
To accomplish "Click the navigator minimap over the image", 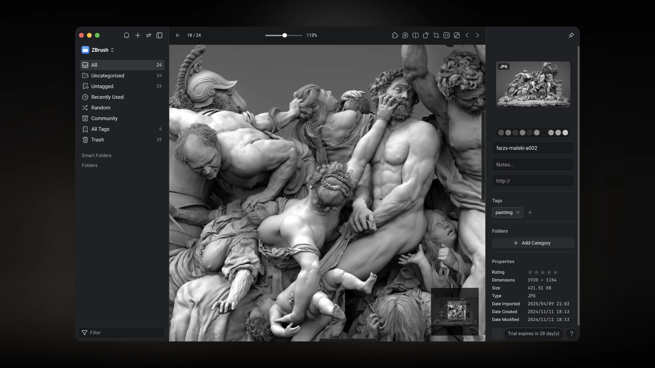I will 455,312.
